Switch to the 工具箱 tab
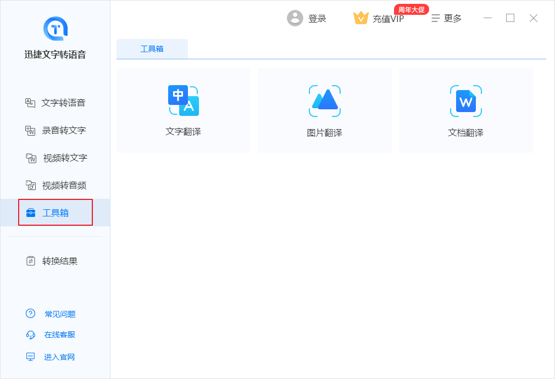 pos(152,48)
